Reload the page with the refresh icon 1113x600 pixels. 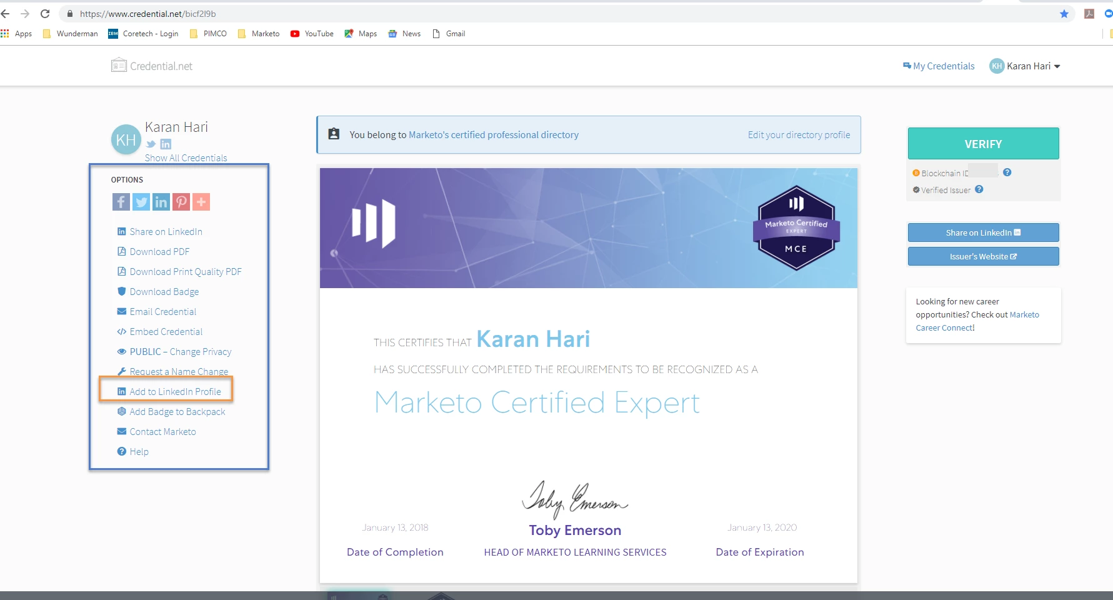tap(45, 14)
